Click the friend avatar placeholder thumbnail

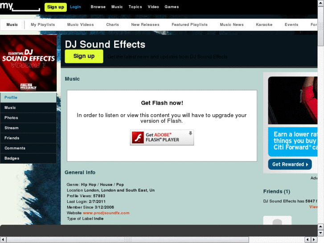pyautogui.click(x=277, y=220)
